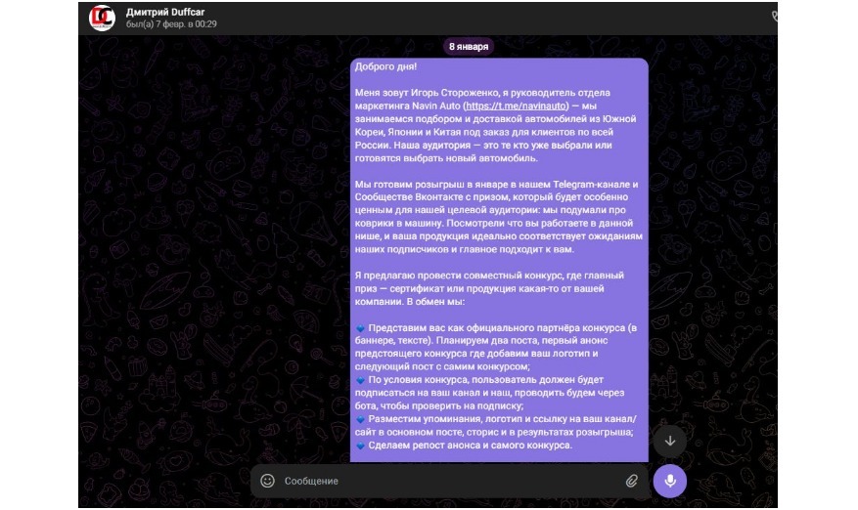Click the Сообщение input field

(450, 481)
